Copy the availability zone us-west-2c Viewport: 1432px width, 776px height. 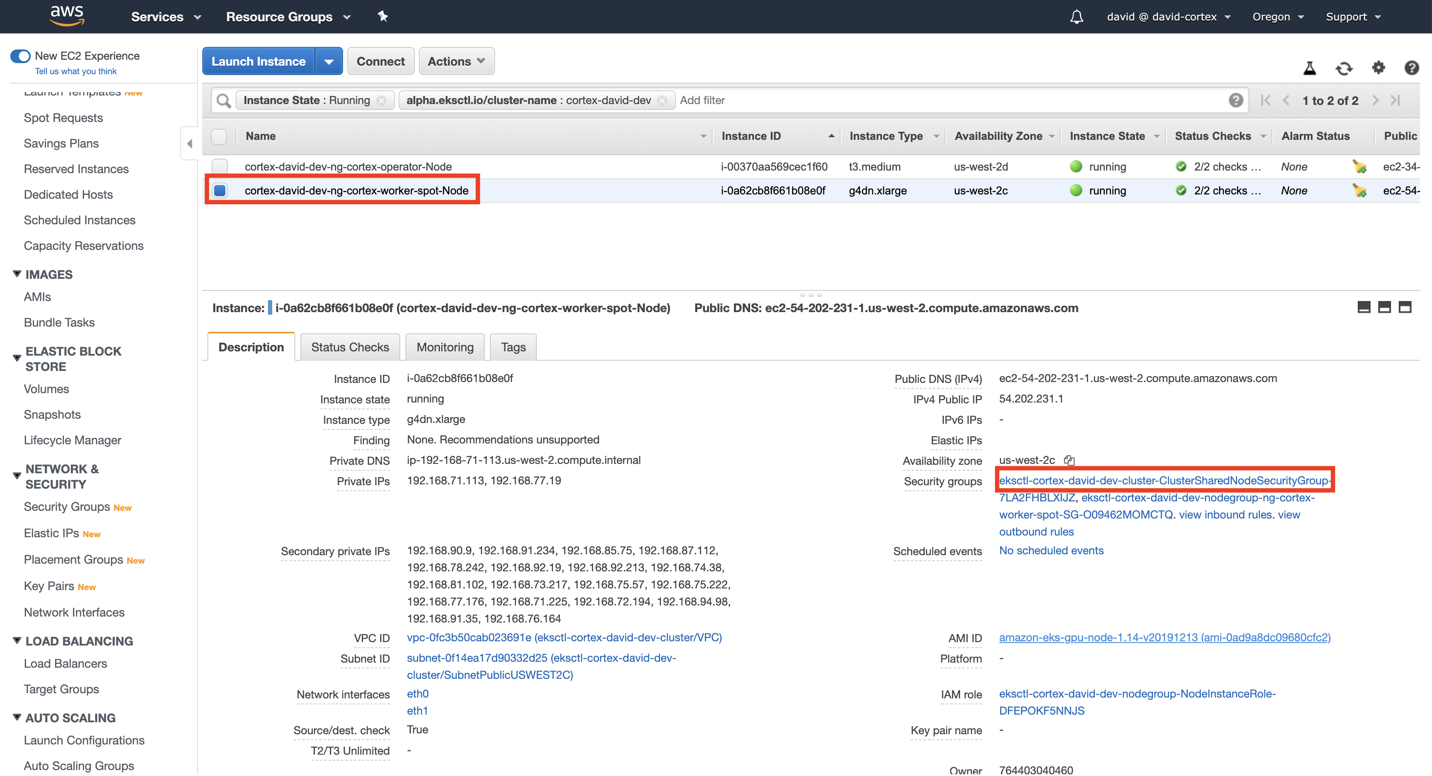pos(1069,460)
